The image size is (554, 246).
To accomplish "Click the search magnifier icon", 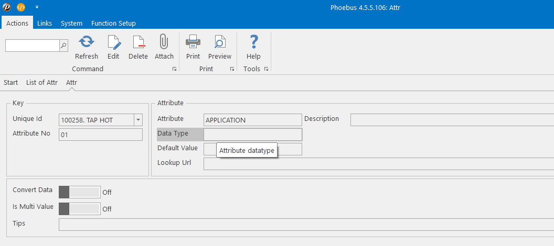I will click(x=63, y=46).
